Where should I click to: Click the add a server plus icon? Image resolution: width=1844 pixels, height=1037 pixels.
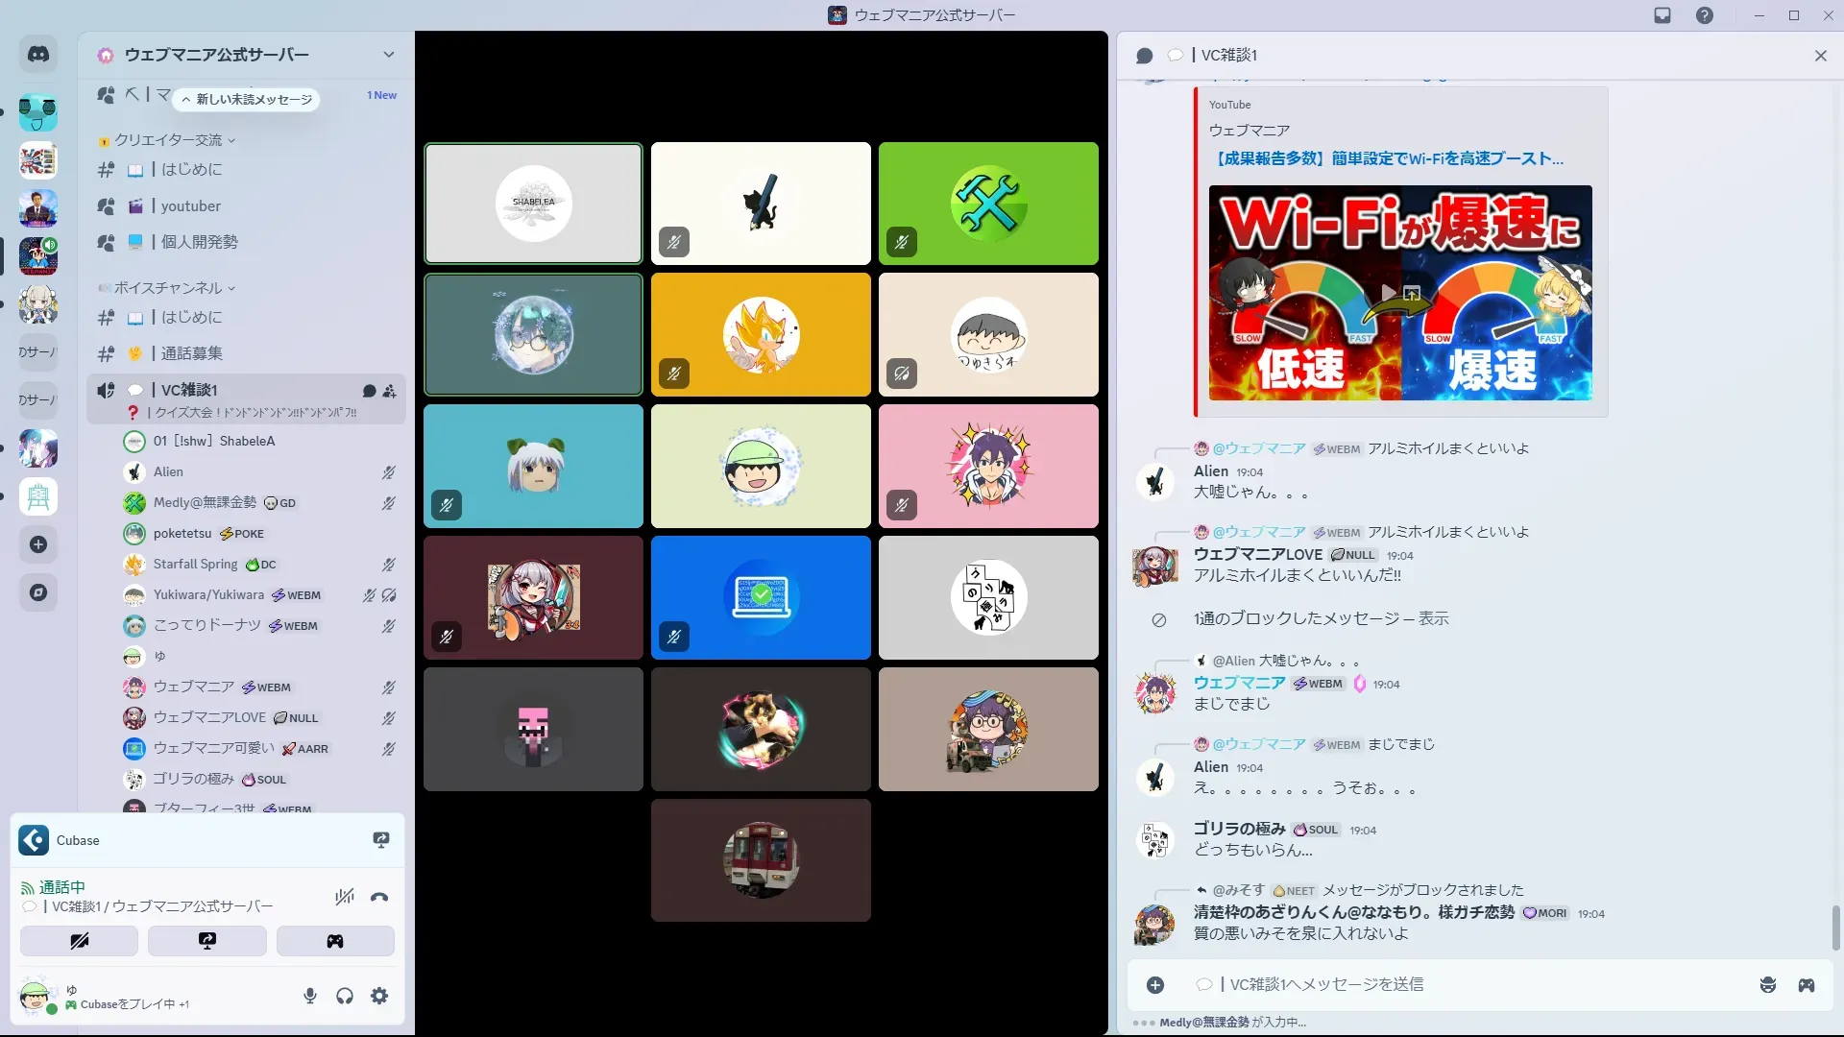[38, 544]
